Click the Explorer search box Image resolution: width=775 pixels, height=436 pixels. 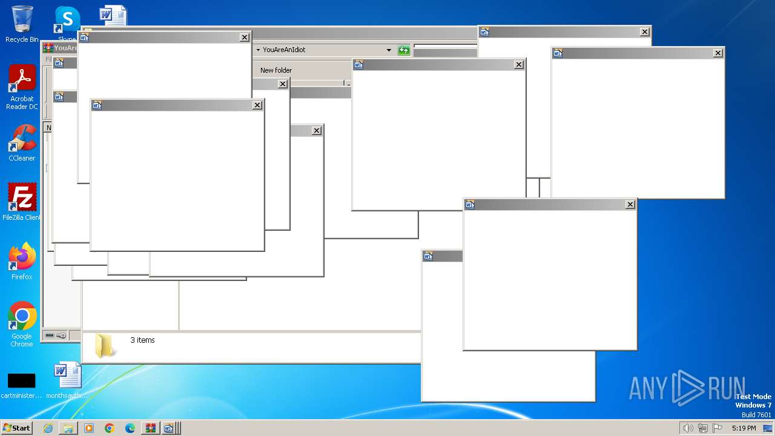point(446,46)
